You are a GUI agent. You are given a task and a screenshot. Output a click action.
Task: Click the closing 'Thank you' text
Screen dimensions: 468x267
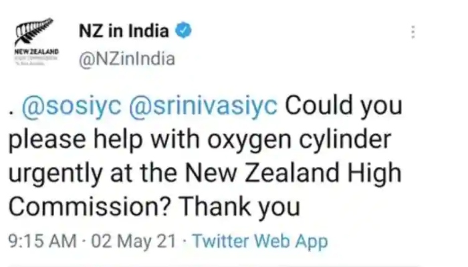[239, 207]
